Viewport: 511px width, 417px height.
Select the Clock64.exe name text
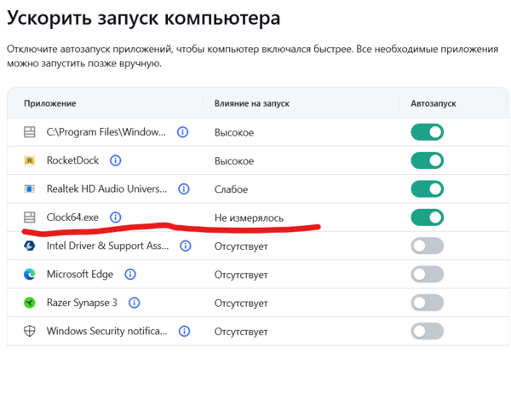coord(72,217)
